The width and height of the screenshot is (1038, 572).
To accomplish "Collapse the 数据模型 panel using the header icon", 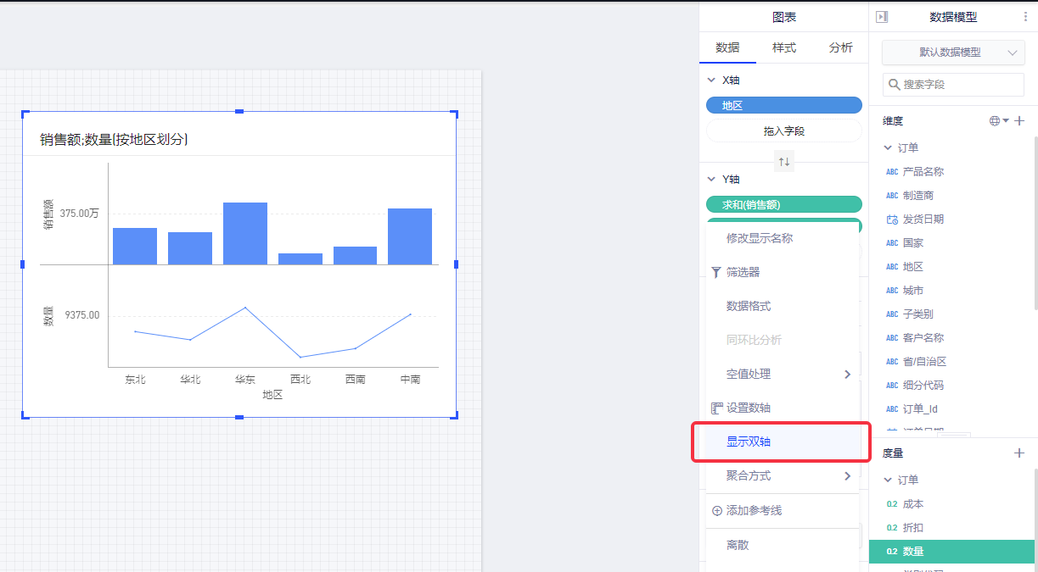I will pyautogui.click(x=882, y=17).
